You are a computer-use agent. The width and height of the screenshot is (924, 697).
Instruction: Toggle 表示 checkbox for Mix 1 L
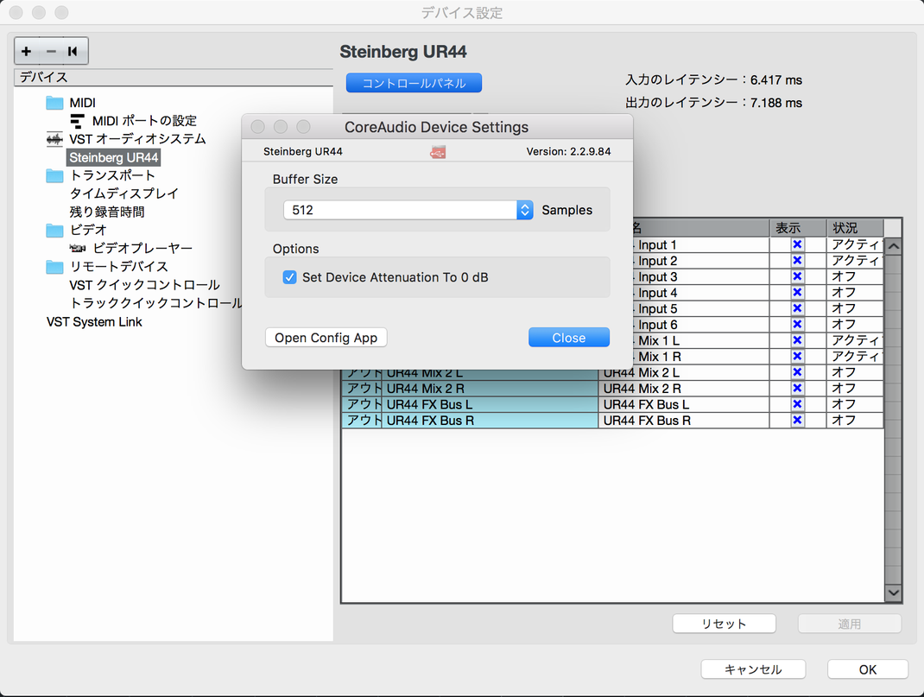(797, 340)
